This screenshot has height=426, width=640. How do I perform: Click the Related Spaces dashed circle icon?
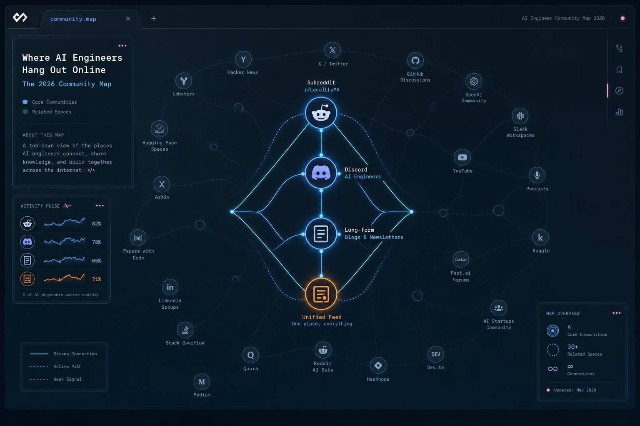click(552, 350)
